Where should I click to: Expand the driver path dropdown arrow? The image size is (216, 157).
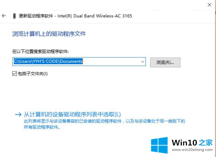pyautogui.click(x=142, y=62)
